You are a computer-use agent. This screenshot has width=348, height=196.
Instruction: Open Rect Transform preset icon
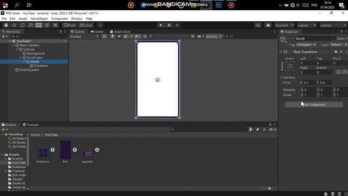pos(341,52)
